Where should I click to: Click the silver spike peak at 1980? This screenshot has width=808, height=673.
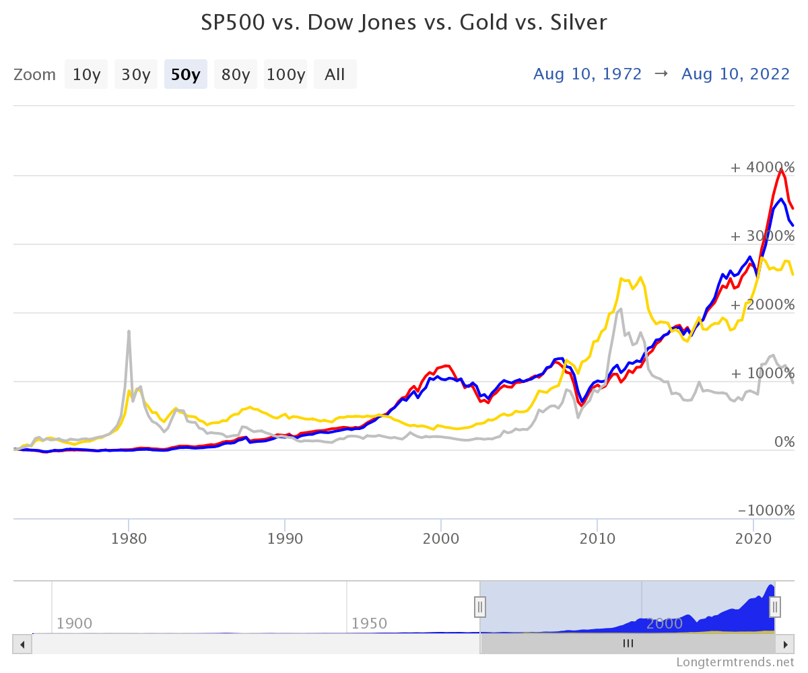click(129, 331)
